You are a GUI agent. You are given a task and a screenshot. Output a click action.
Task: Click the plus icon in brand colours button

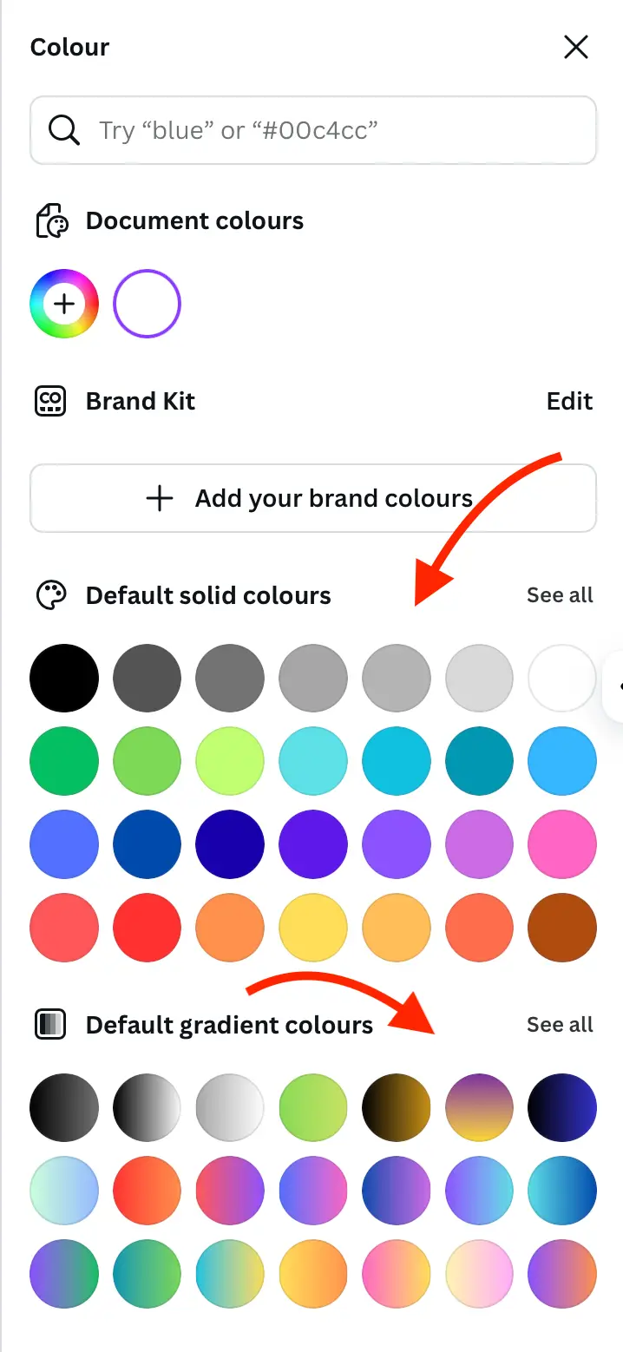pos(160,498)
